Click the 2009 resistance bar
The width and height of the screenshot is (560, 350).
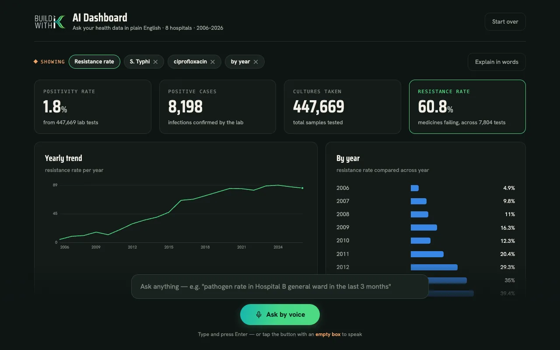(424, 227)
